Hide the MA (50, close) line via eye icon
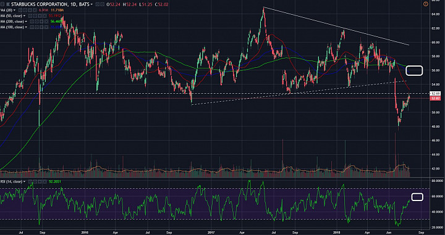Viewport: 445px width, 235px height. pyautogui.click(x=30, y=16)
